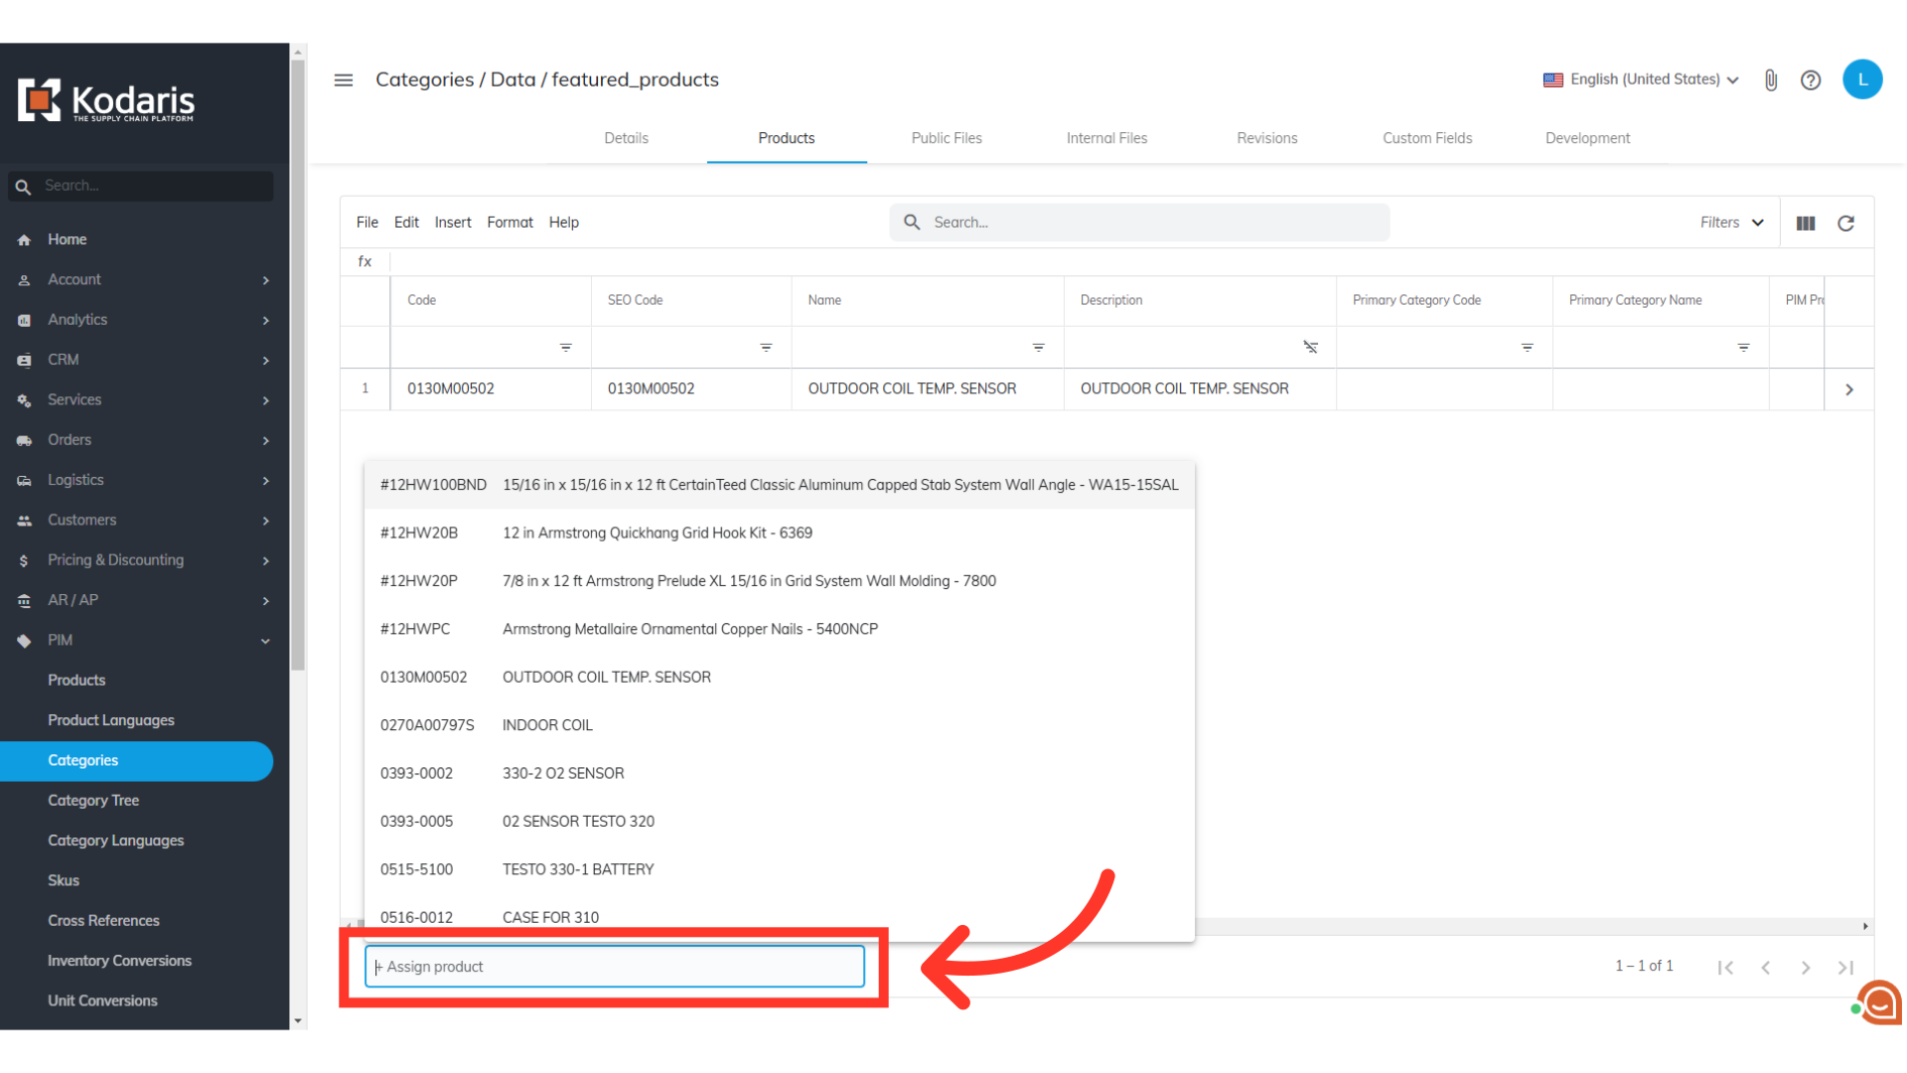Click the Assign product input field

(x=616, y=967)
